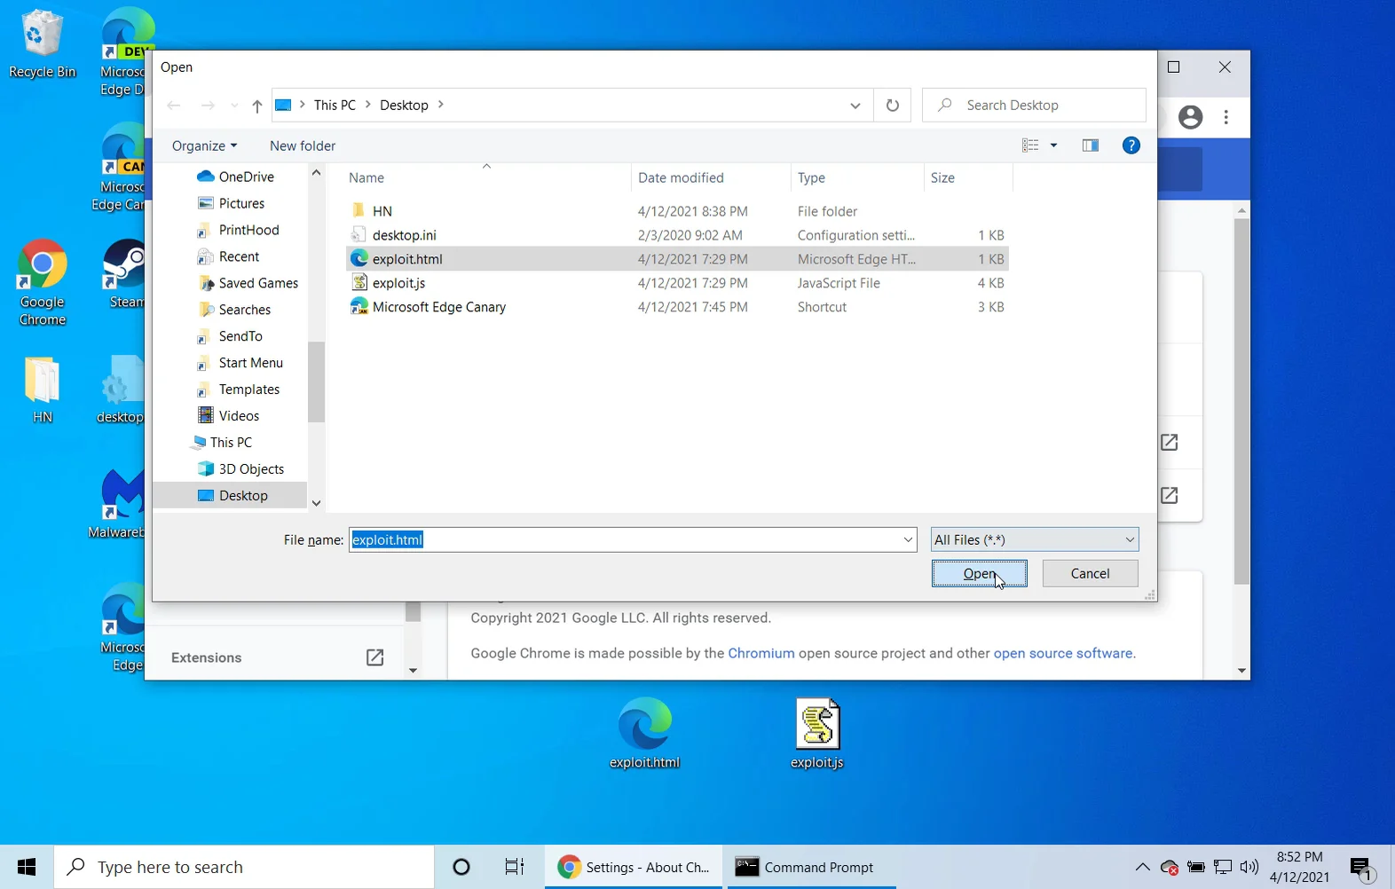Viewport: 1395px width, 889px height.
Task: Select Microsoft Edge Canary shortcut in the list
Action: click(x=678, y=307)
